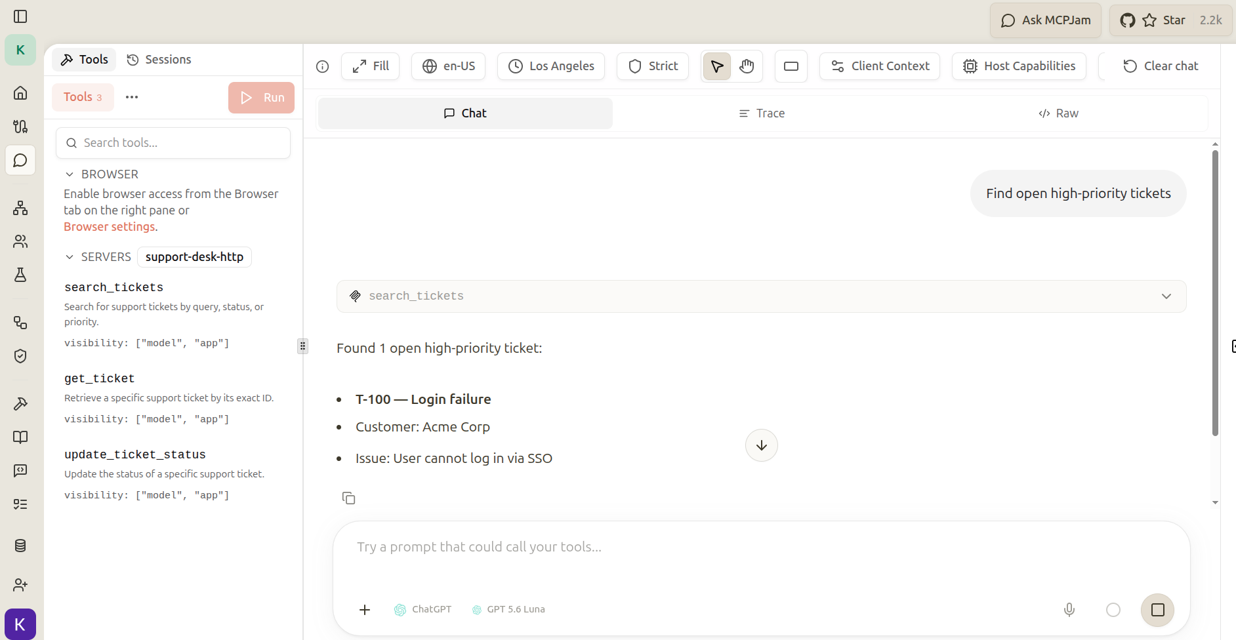Screen dimensions: 1236x640
Task: Open Browser settings link
Action: [x=110, y=227]
